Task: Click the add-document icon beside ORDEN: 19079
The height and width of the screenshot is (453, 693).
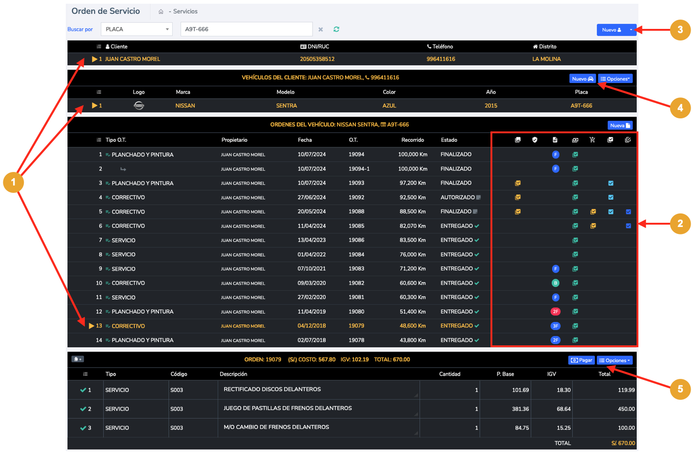Action: click(x=77, y=359)
